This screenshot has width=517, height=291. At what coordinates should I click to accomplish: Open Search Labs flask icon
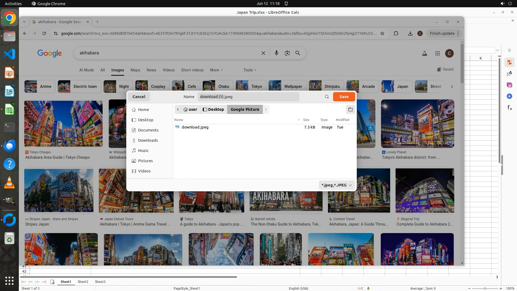[x=424, y=53]
